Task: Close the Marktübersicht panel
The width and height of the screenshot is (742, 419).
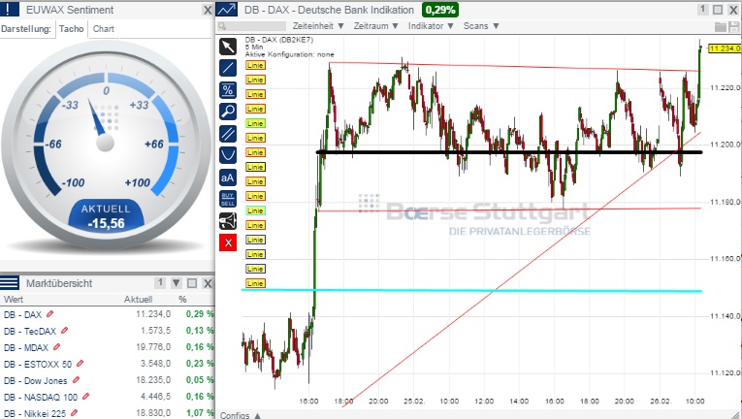Action: point(208,283)
